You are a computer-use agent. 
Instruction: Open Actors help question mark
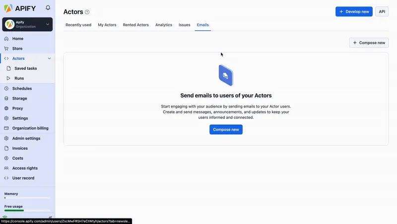pyautogui.click(x=87, y=12)
